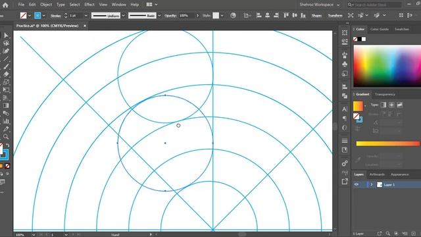Select the Scale tool
Viewport: 421px width, 237px height.
(x=6, y=82)
